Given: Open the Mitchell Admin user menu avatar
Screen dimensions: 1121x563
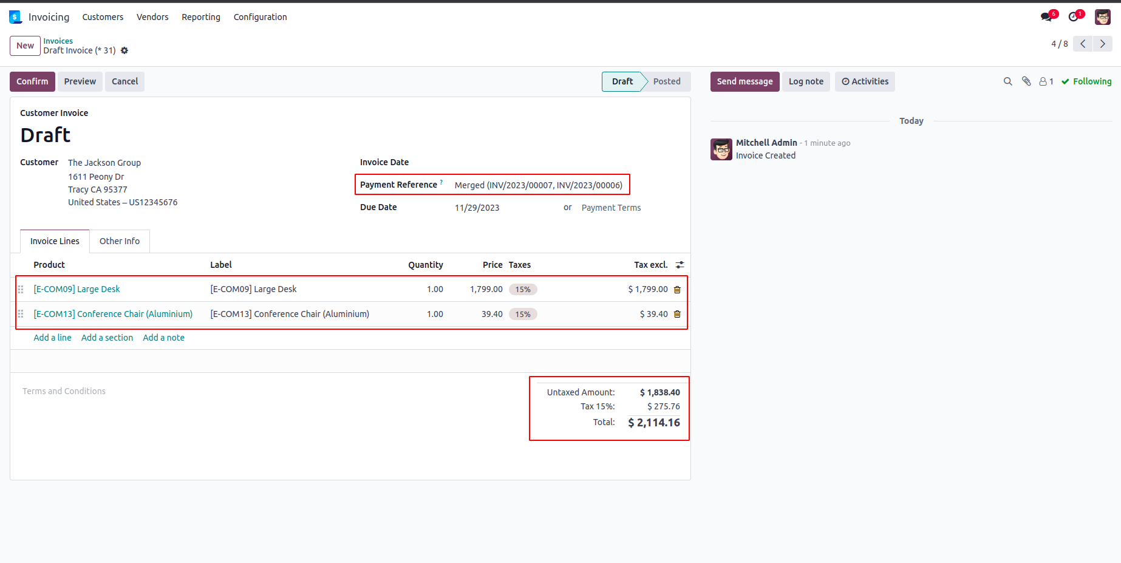Looking at the screenshot, I should coord(1102,17).
